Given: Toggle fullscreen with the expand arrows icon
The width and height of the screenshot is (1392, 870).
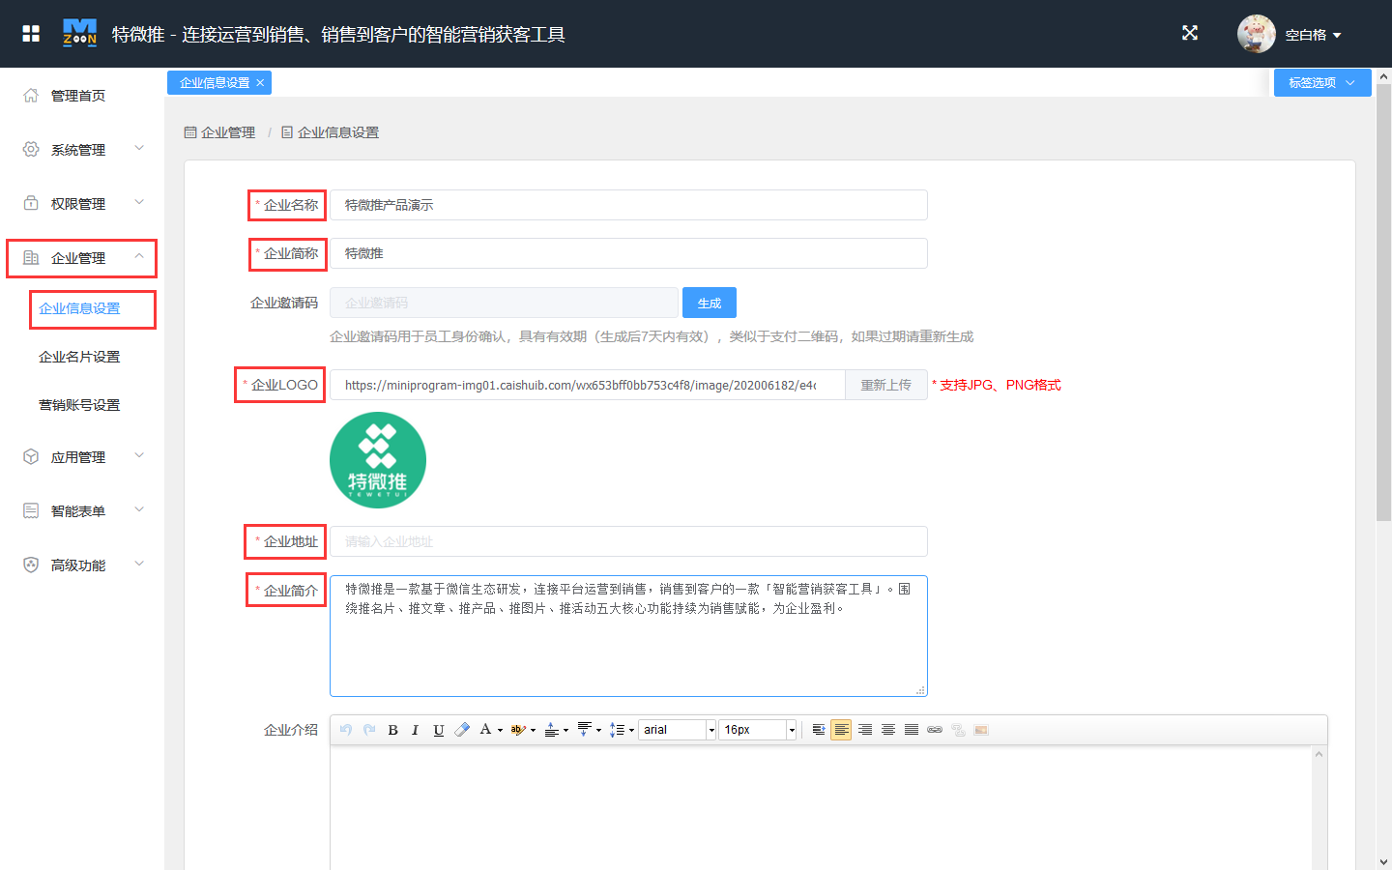Looking at the screenshot, I should pos(1190,33).
